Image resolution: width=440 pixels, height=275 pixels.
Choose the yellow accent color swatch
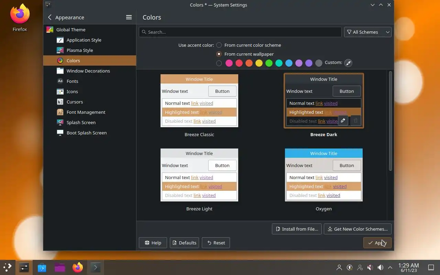[259, 63]
